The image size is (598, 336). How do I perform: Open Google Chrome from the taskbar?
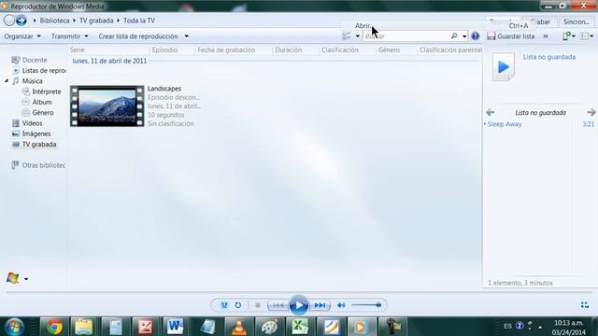(54, 327)
